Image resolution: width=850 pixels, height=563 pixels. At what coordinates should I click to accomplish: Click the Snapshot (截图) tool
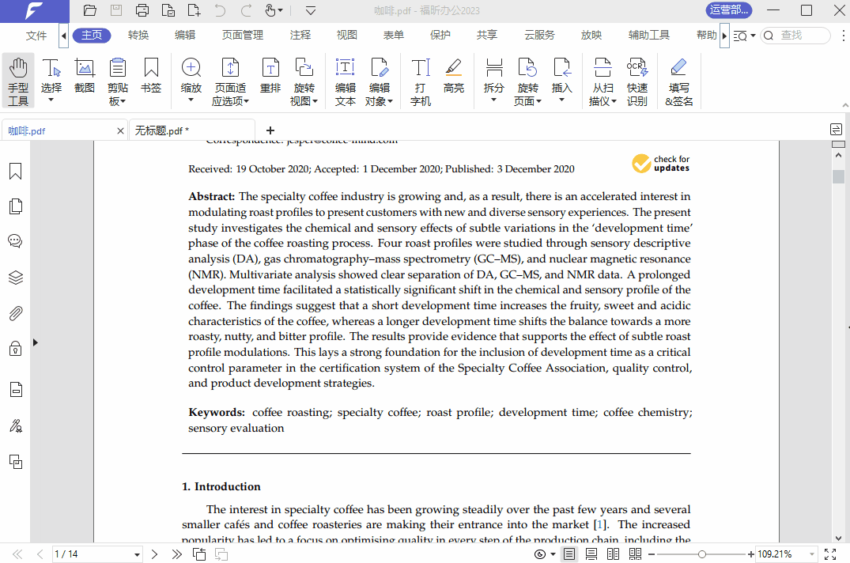pyautogui.click(x=85, y=75)
